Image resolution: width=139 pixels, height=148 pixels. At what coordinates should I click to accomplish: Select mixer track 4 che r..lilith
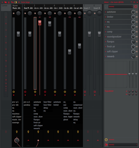point(58,7)
